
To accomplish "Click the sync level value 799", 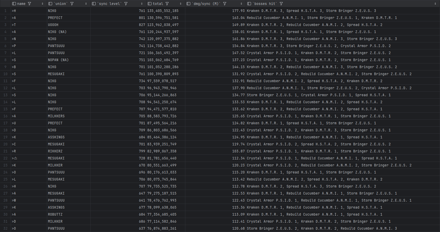I will (142, 151).
